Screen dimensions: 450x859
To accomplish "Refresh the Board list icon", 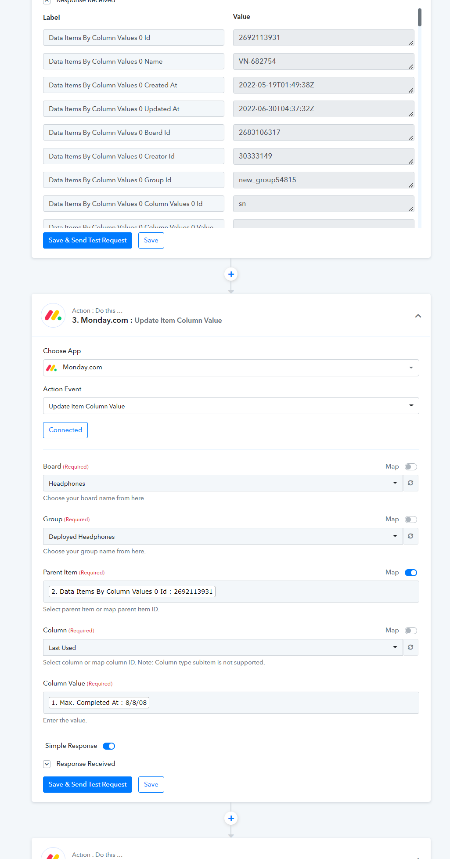I will tap(410, 483).
